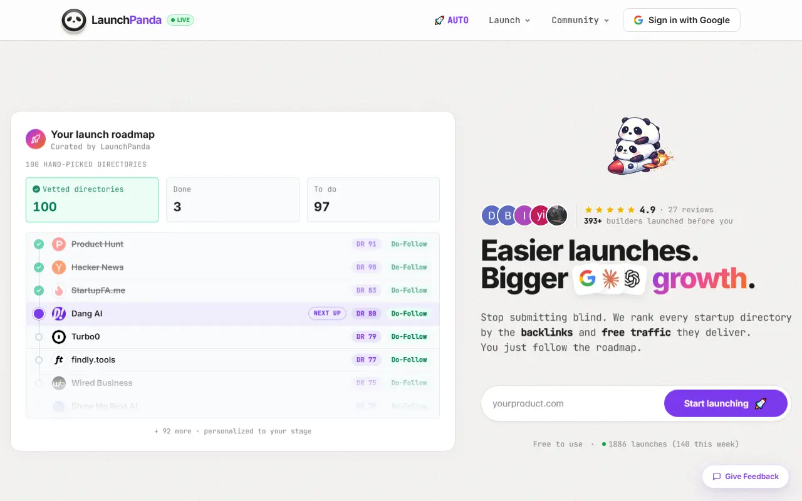The height and width of the screenshot is (501, 802).
Task: Click the five-star rating icons
Action: click(609, 210)
